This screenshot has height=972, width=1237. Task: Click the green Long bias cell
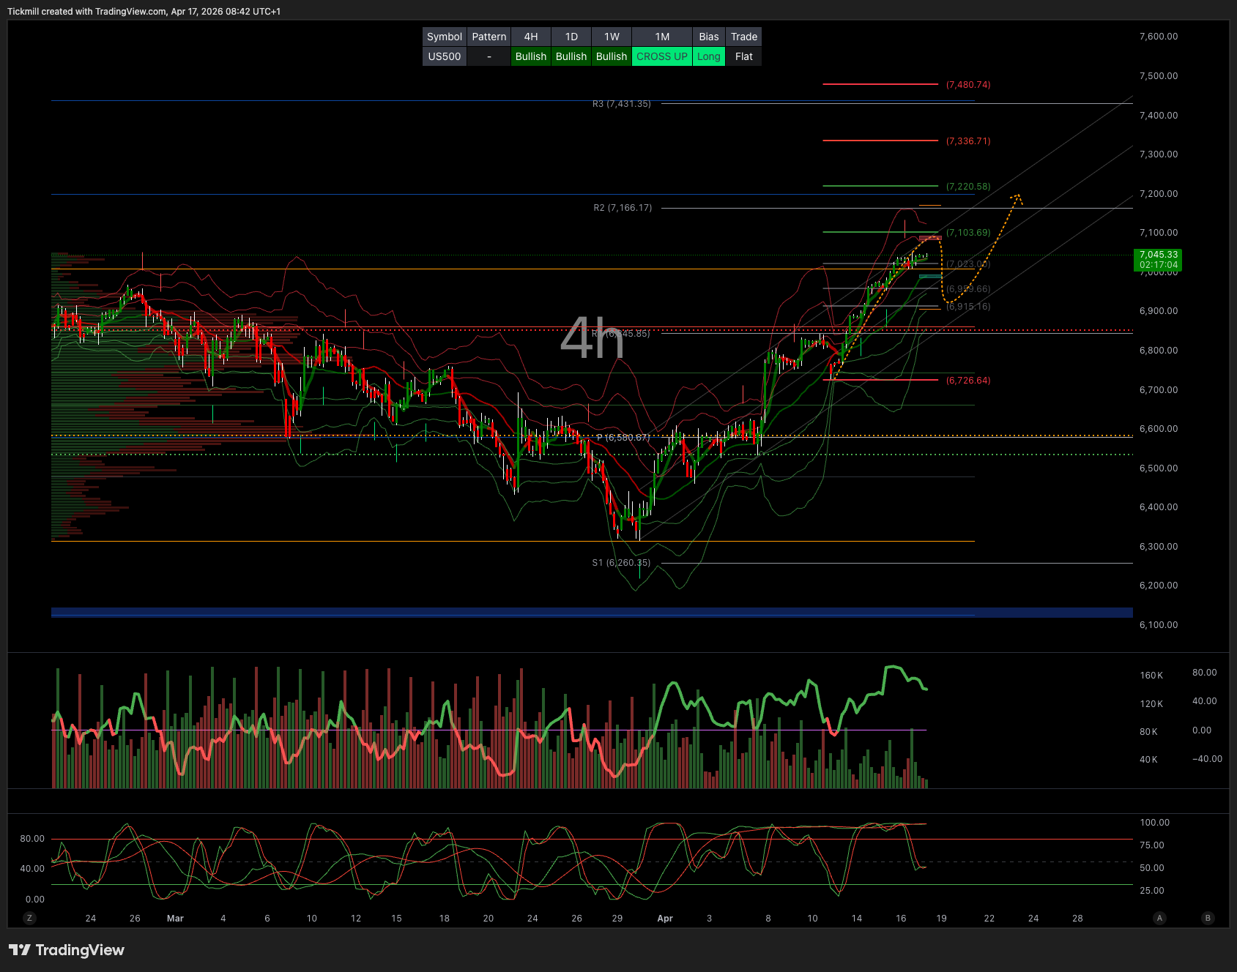pos(708,56)
